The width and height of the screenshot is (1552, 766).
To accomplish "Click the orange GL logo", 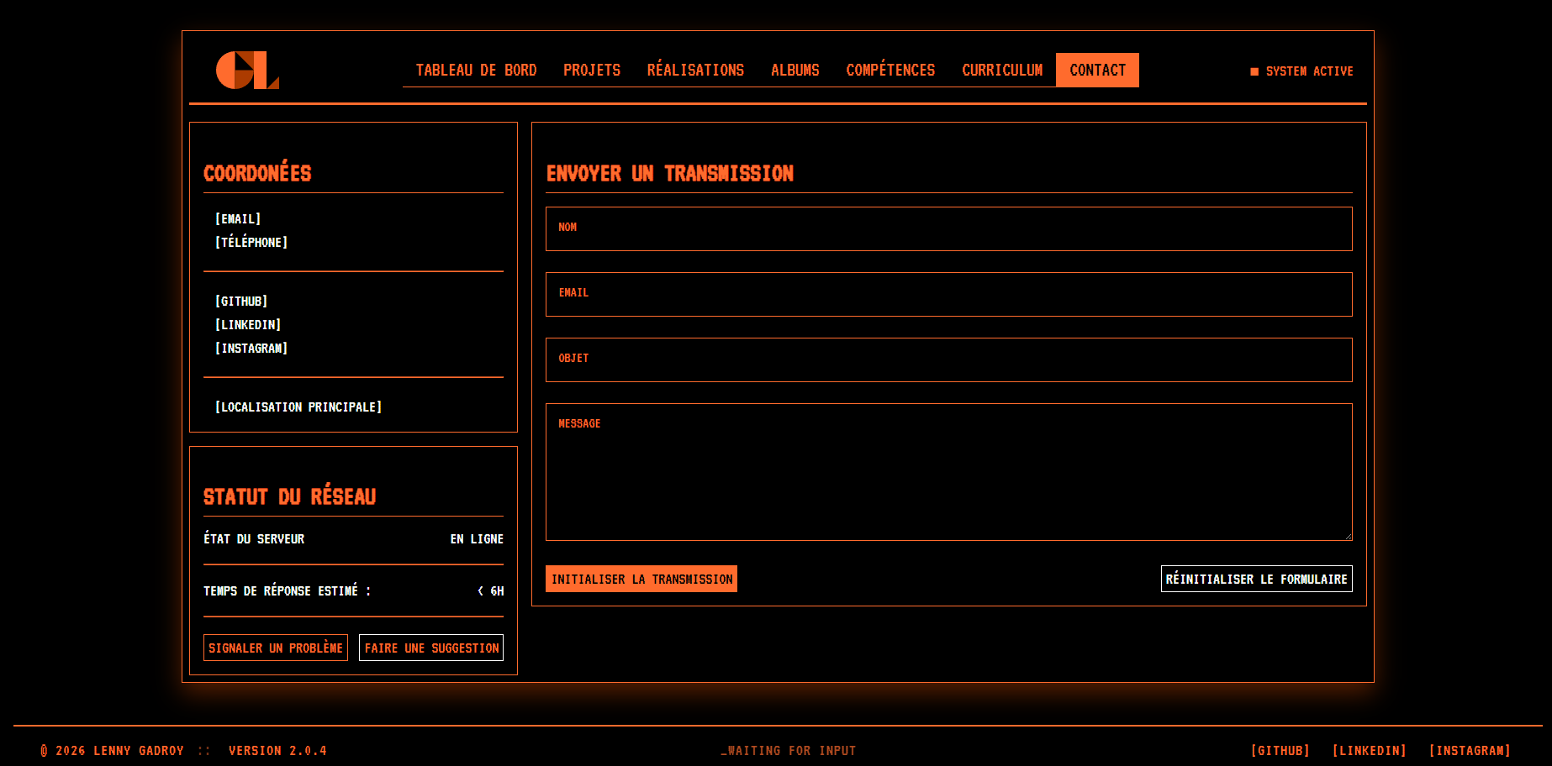I will pyautogui.click(x=247, y=70).
